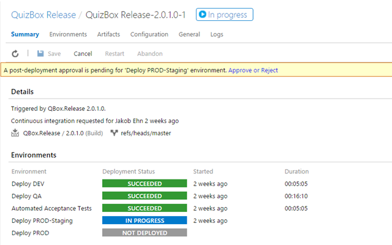Open the Approve or Reject link
Image resolution: width=392 pixels, height=245 pixels.
pos(253,70)
